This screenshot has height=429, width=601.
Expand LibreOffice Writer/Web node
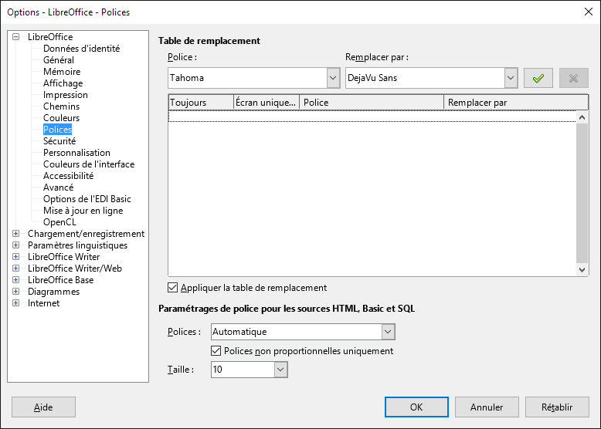[x=15, y=269]
